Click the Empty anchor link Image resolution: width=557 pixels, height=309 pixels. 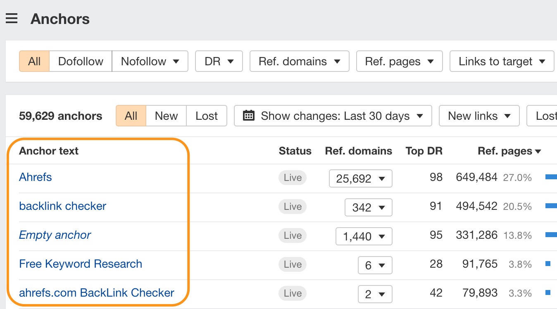pyautogui.click(x=55, y=235)
